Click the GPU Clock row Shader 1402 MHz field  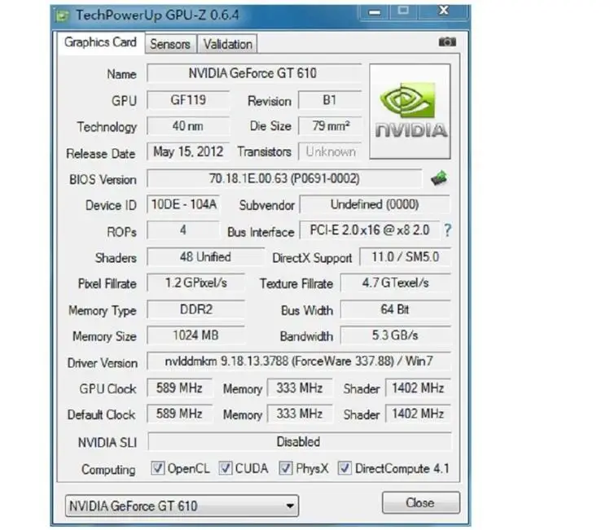click(x=418, y=388)
